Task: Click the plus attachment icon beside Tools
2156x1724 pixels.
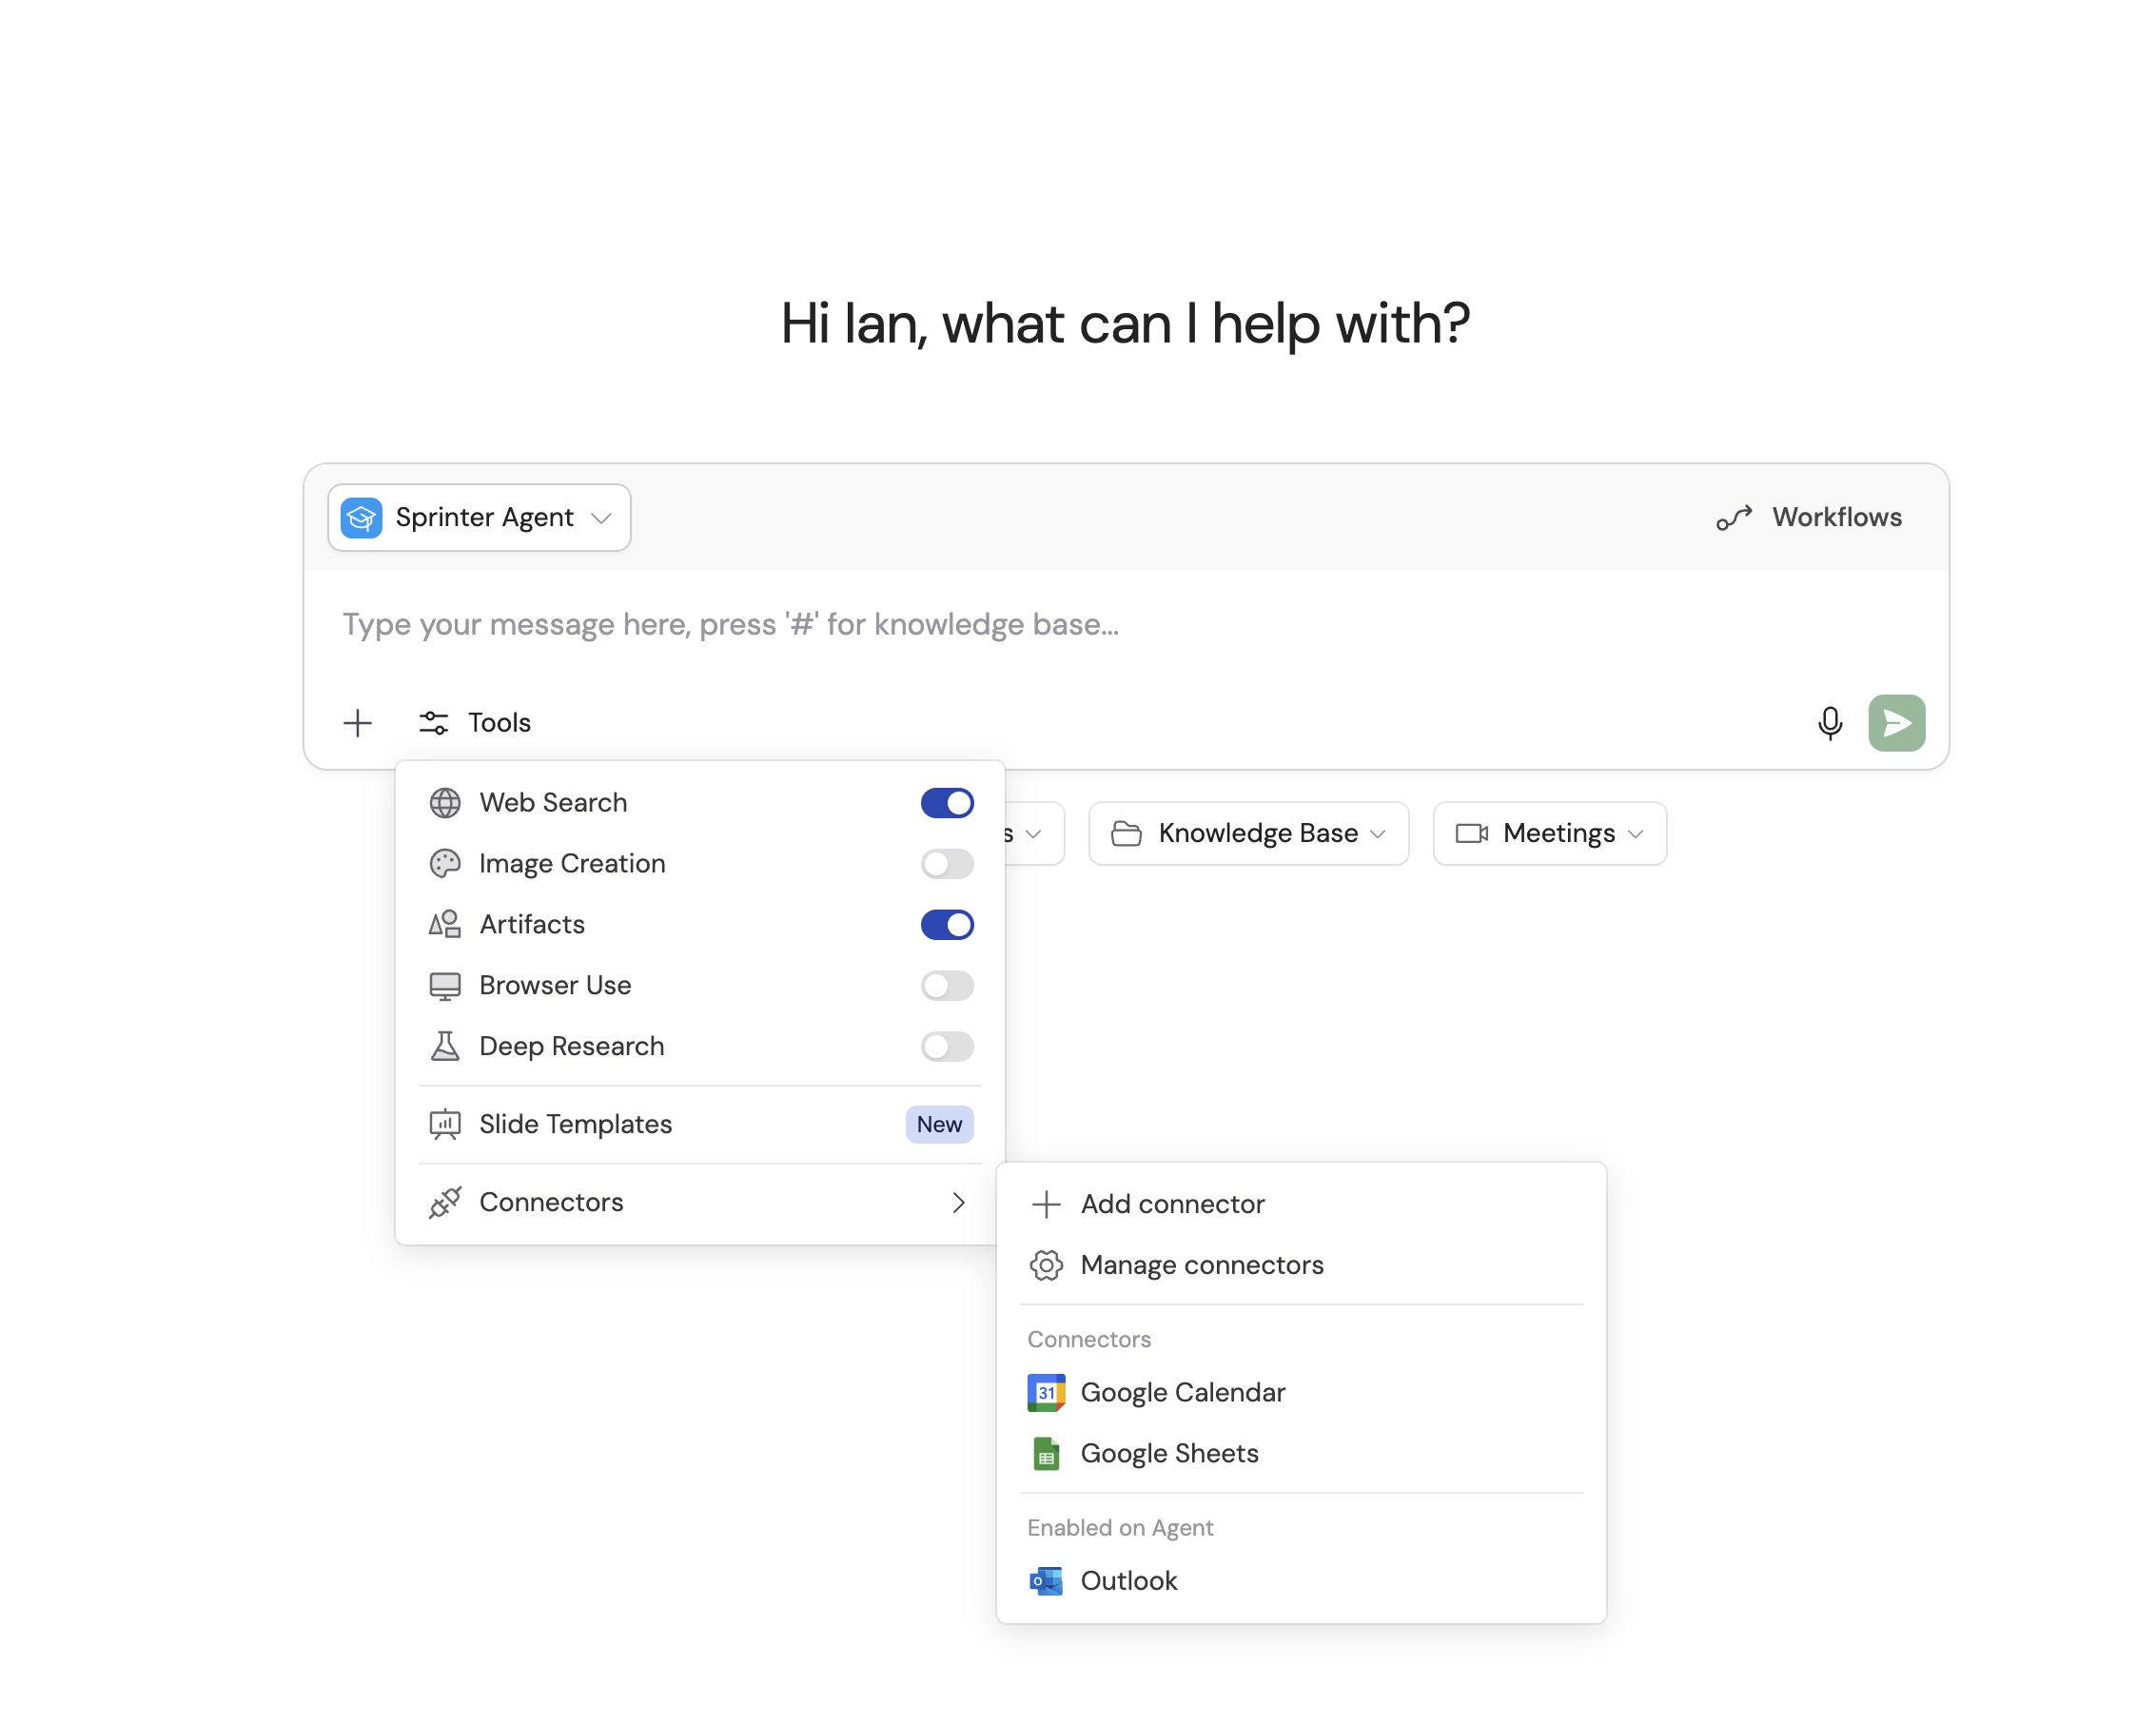Action: coord(357,722)
